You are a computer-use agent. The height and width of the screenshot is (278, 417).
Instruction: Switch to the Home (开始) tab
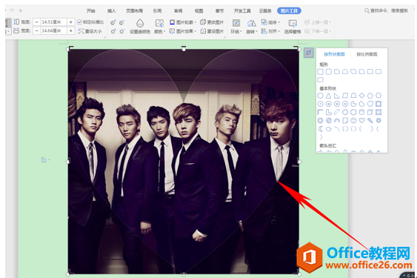click(91, 10)
